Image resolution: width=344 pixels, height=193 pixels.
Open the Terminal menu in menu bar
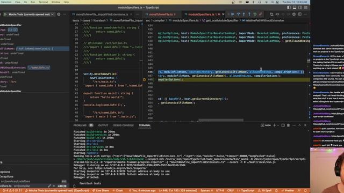point(43,2)
